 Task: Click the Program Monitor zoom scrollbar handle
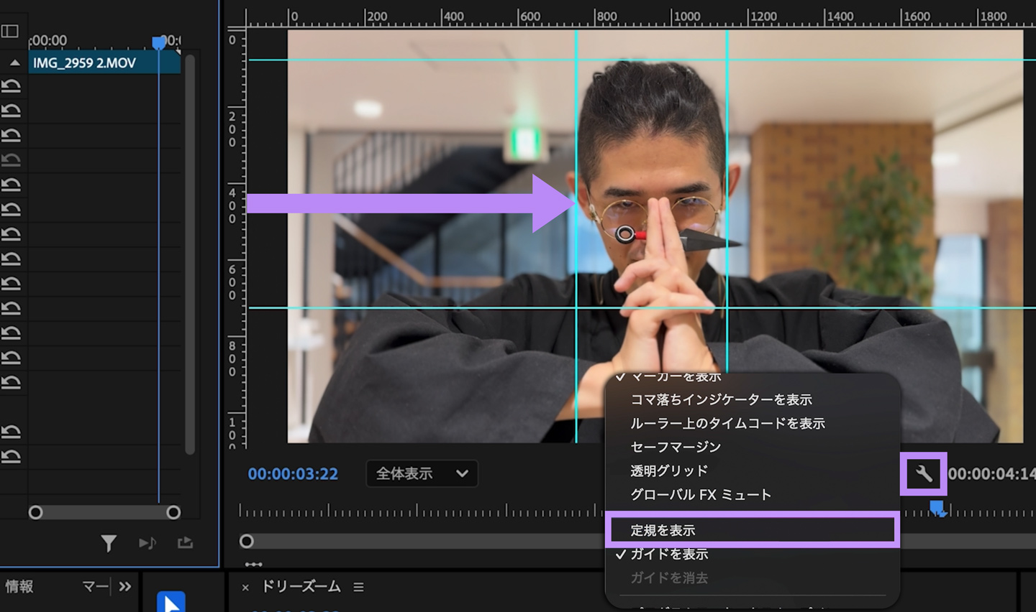[247, 541]
